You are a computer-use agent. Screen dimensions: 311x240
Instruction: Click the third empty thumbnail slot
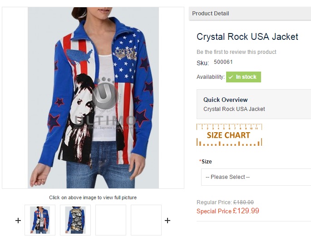tap(111, 220)
